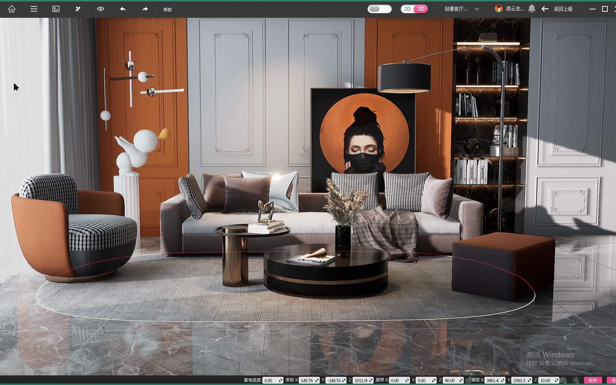Adjust the scale Z 10.00 stepper

coord(556,380)
